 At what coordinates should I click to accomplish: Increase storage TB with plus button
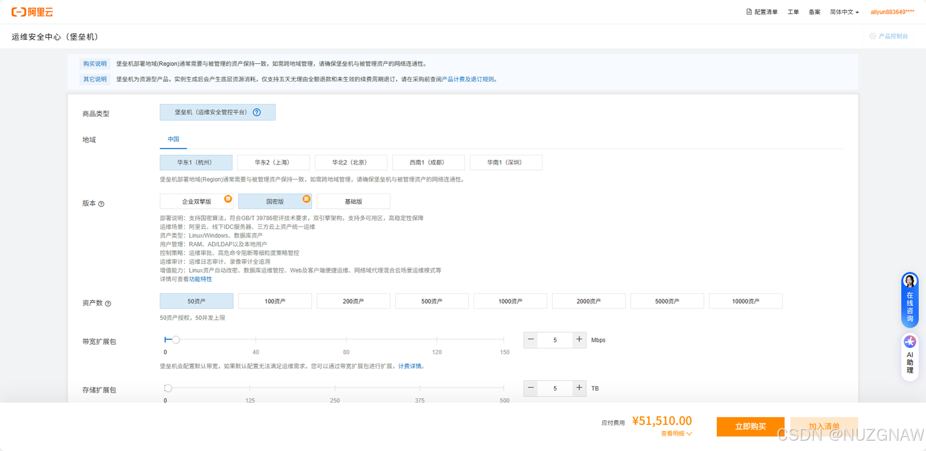click(x=579, y=388)
